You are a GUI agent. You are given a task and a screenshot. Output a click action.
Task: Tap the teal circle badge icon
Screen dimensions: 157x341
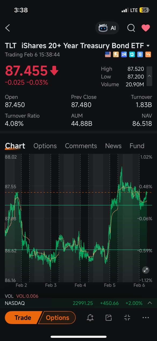click(132, 55)
